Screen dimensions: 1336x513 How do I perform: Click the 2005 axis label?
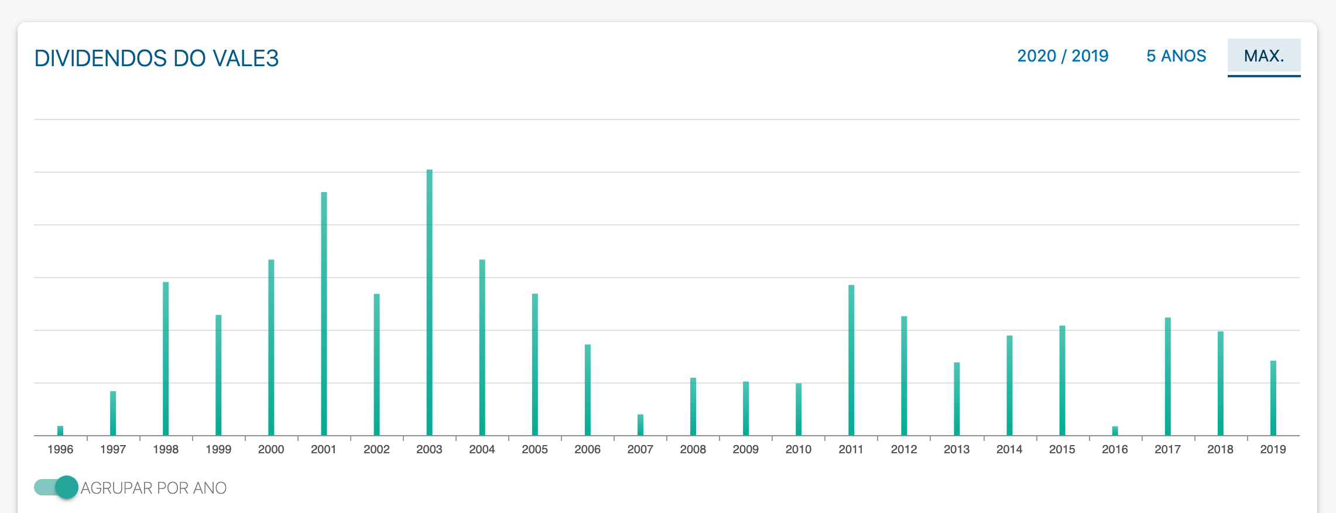click(x=535, y=449)
